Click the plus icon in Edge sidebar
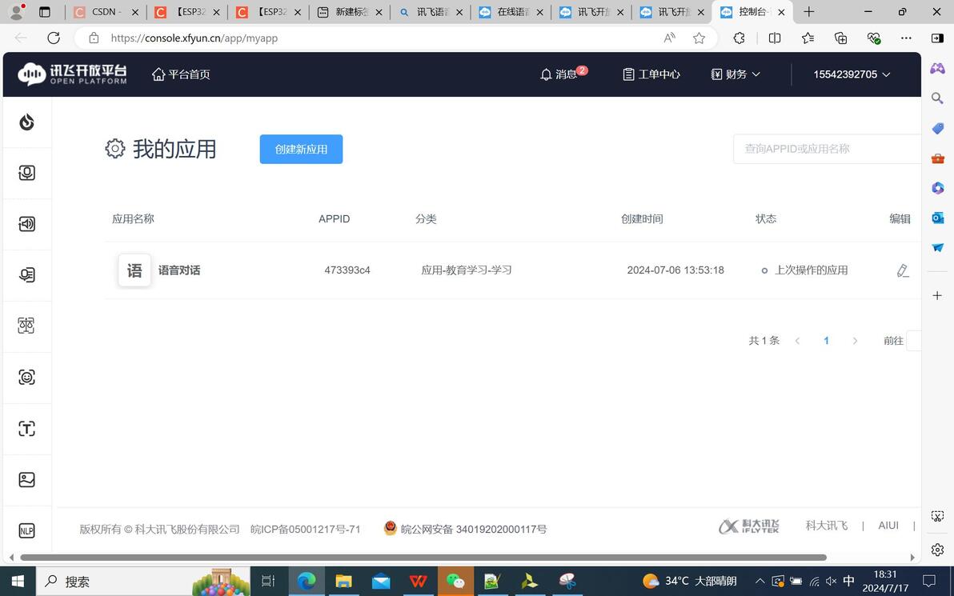The height and width of the screenshot is (596, 954). pyautogui.click(x=937, y=295)
